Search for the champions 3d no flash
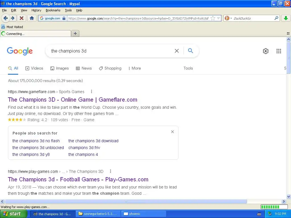 pos(36,141)
